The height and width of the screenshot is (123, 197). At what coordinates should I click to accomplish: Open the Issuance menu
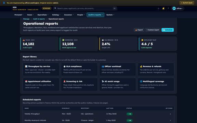coord(69,15)
